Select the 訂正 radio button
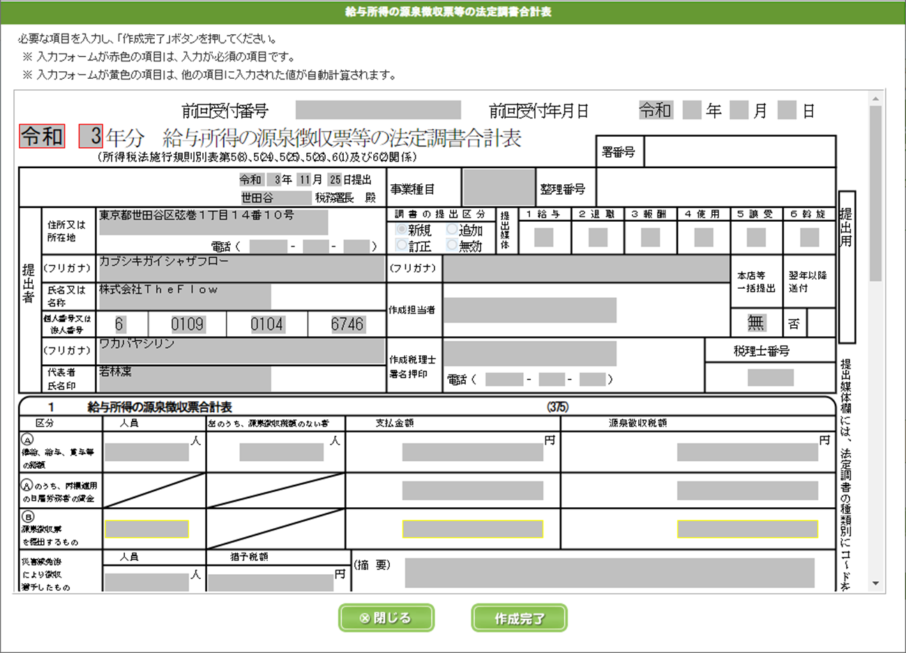Viewport: 906px width, 653px height. (x=402, y=245)
